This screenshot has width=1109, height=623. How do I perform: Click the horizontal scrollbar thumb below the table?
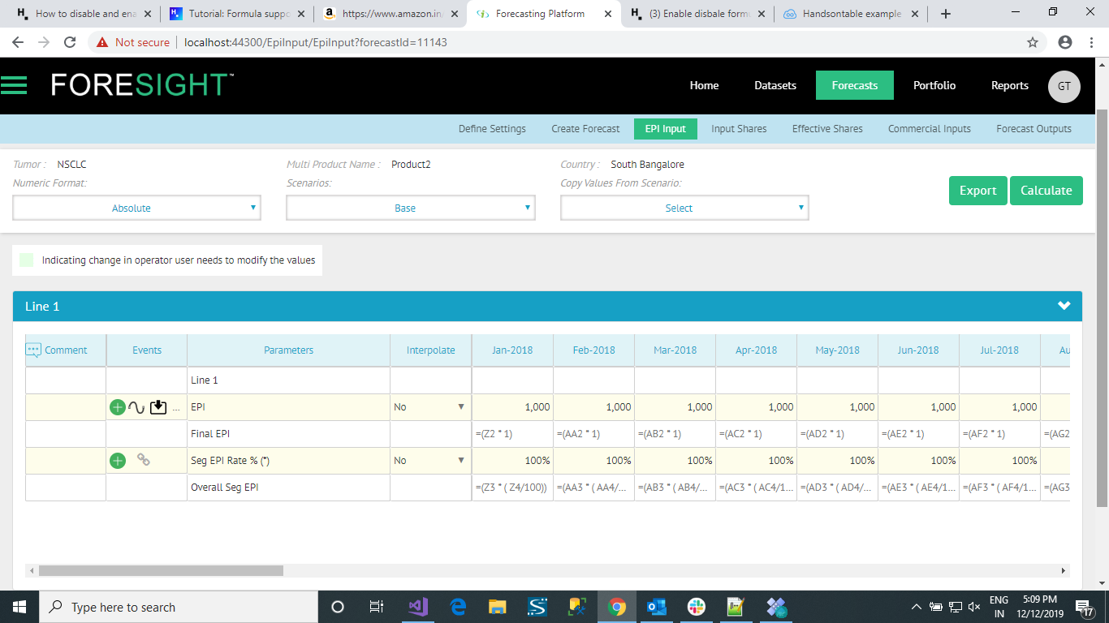[x=161, y=571]
